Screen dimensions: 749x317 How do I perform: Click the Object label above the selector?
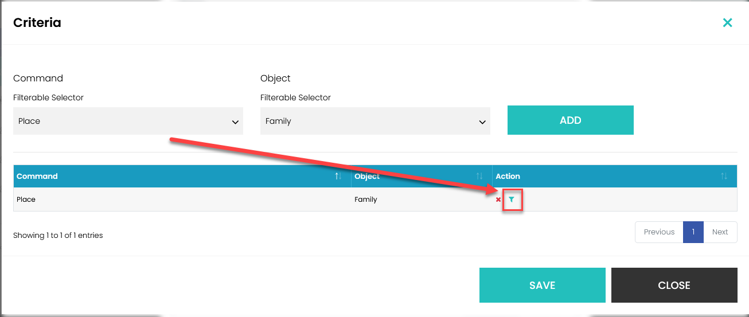click(275, 78)
